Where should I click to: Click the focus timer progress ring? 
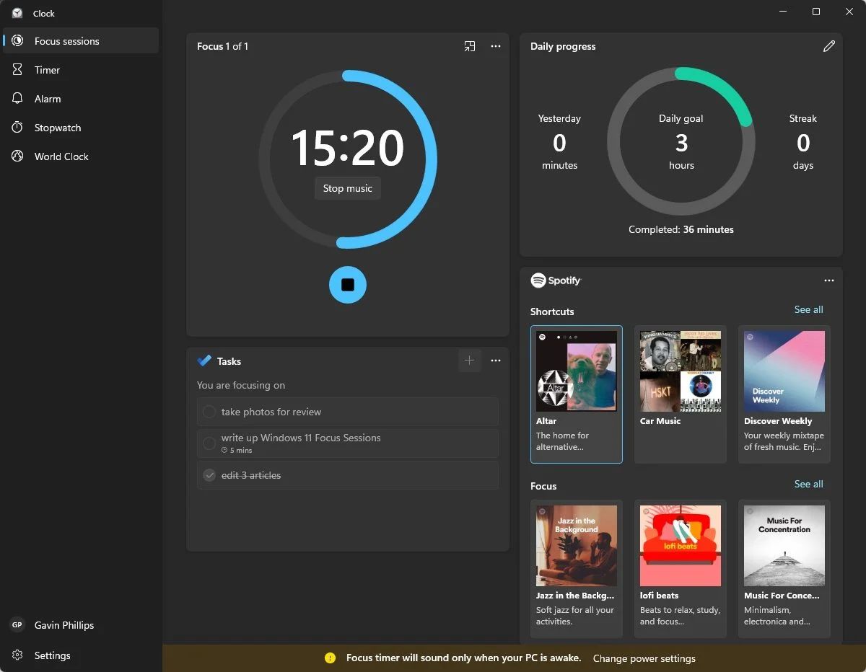point(348,159)
